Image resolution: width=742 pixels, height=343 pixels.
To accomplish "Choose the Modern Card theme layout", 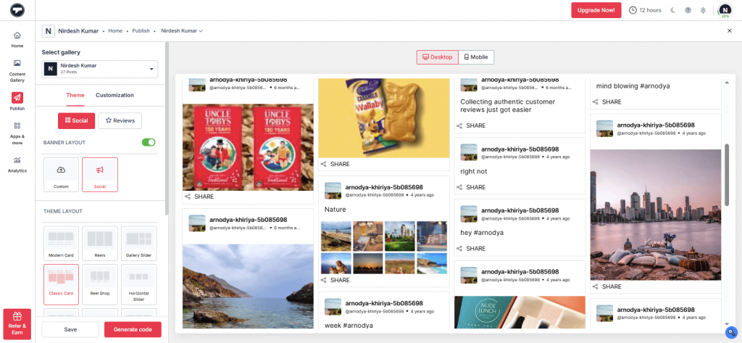I will [x=62, y=242].
